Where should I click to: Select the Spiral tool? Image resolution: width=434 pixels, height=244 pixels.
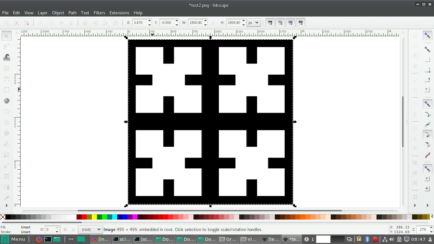tap(7, 133)
